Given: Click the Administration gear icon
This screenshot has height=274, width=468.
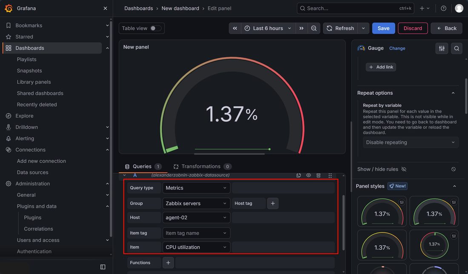Looking at the screenshot, I should [x=9, y=183].
